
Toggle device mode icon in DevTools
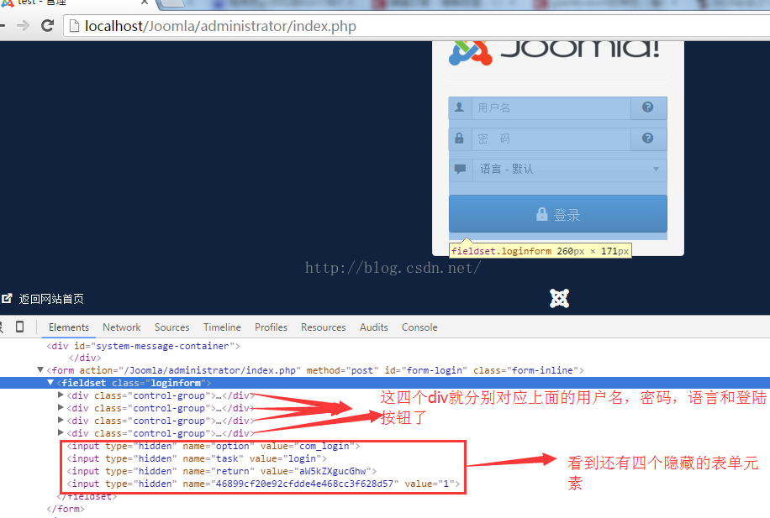(x=19, y=327)
